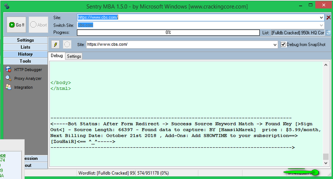333x179 pixels.
Task: Click the List Fulldb Cracked field
Action: [298, 33]
